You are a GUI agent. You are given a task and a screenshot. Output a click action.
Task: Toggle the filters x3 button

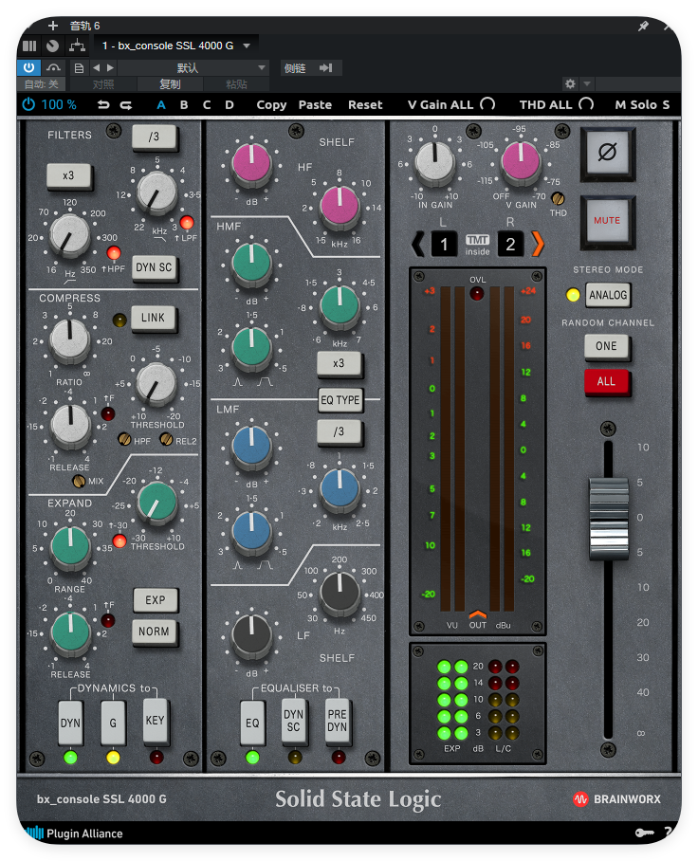point(68,176)
